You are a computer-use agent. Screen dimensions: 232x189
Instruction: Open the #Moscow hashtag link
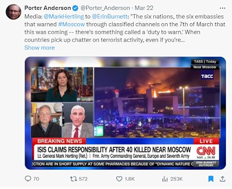71,24
